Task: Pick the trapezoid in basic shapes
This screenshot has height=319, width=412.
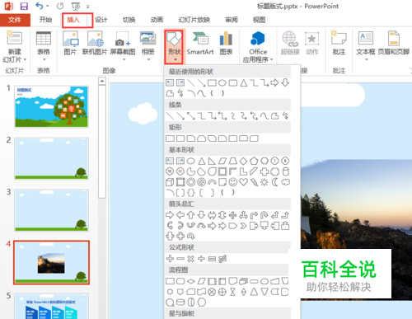Action: pyautogui.click(x=233, y=161)
